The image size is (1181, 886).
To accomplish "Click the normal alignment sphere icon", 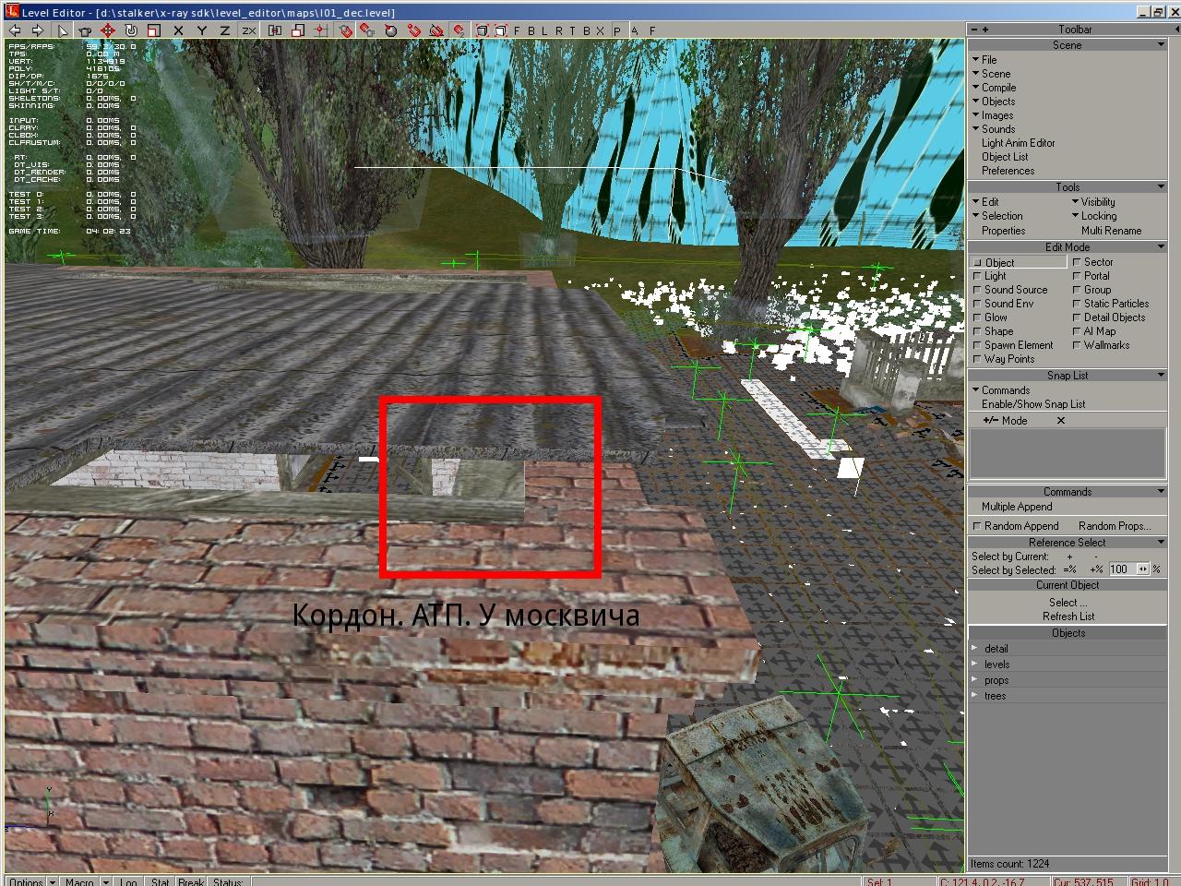I will (x=391, y=30).
